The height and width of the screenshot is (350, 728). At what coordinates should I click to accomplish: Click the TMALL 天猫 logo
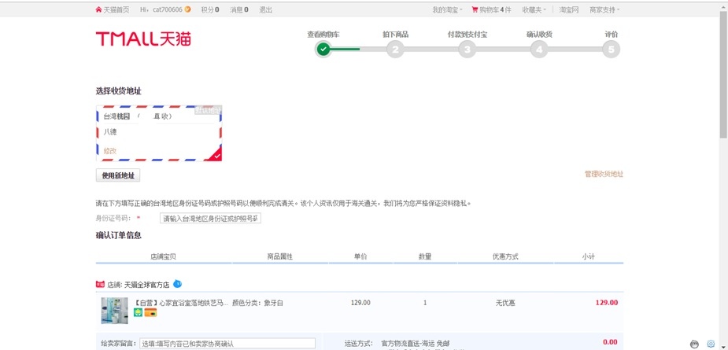click(x=143, y=39)
